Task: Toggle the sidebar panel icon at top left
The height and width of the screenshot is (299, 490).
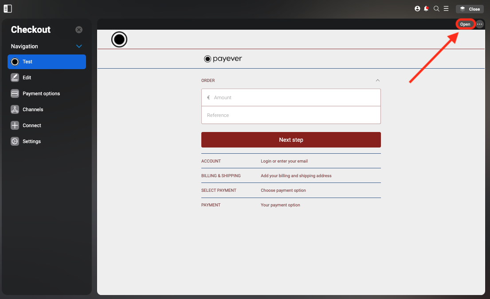Action: coord(8,9)
